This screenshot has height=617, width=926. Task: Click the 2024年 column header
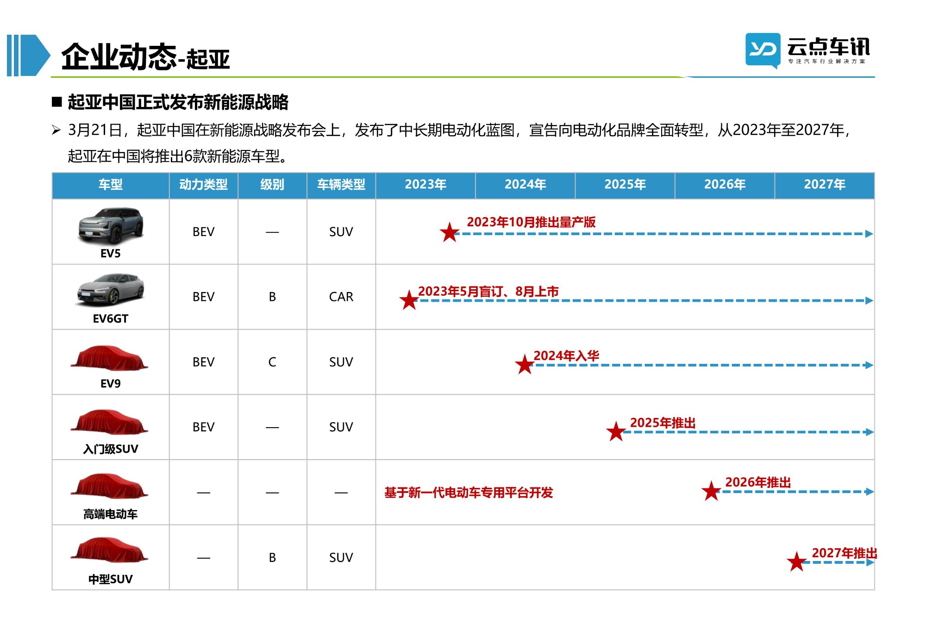526,185
